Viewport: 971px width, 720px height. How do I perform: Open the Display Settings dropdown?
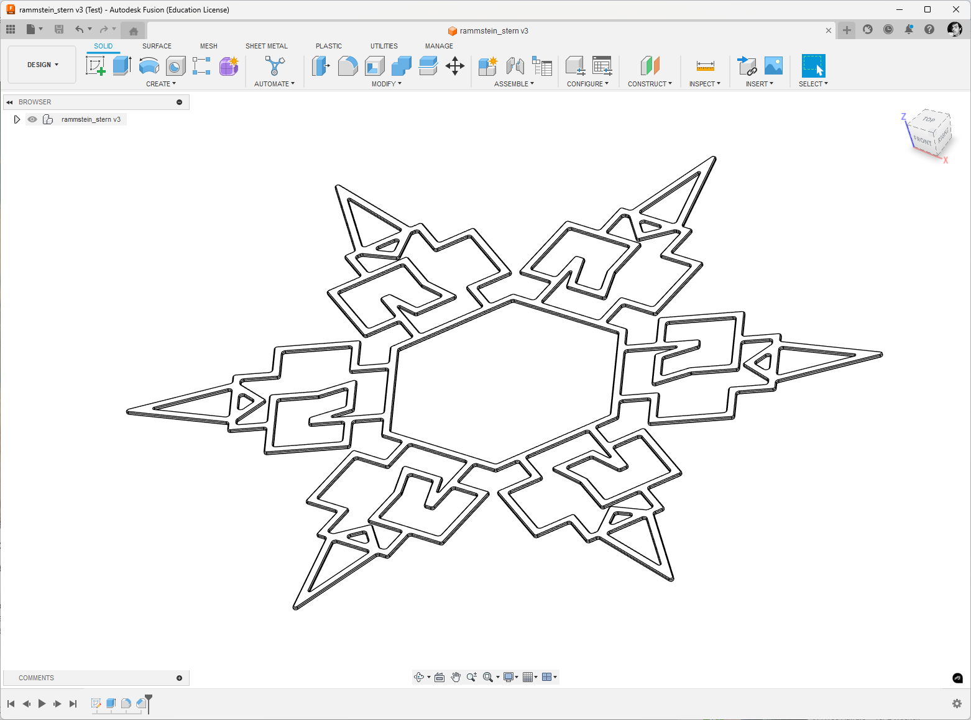click(x=511, y=677)
